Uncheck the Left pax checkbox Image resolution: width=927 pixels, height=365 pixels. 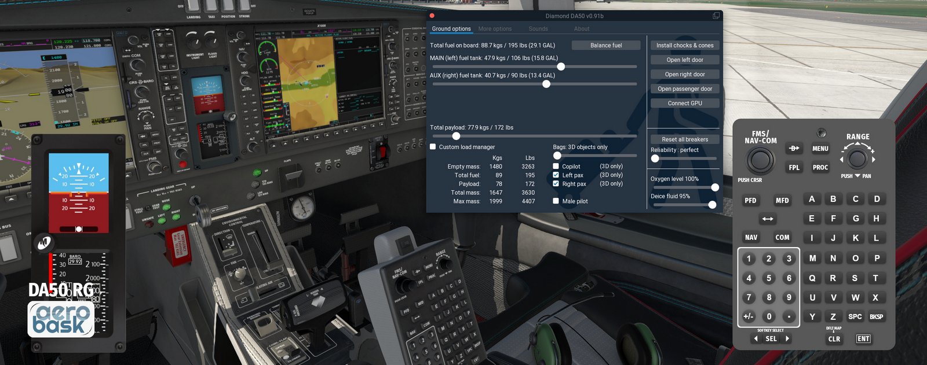coord(556,175)
